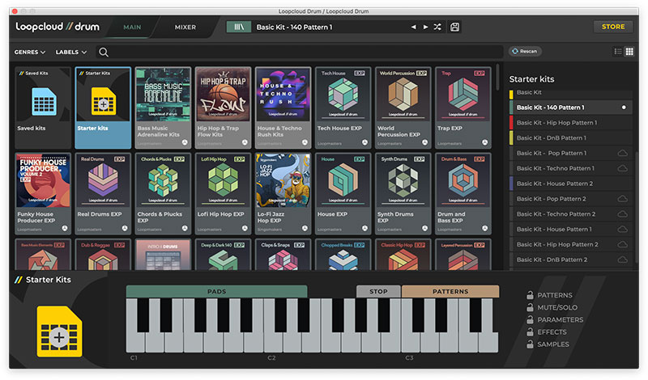Switch to the MIXER tab

[185, 27]
